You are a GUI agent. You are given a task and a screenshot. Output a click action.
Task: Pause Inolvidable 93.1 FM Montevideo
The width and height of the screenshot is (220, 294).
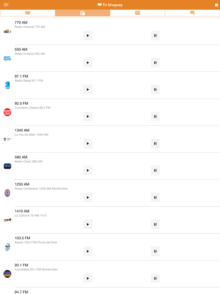click(x=155, y=278)
